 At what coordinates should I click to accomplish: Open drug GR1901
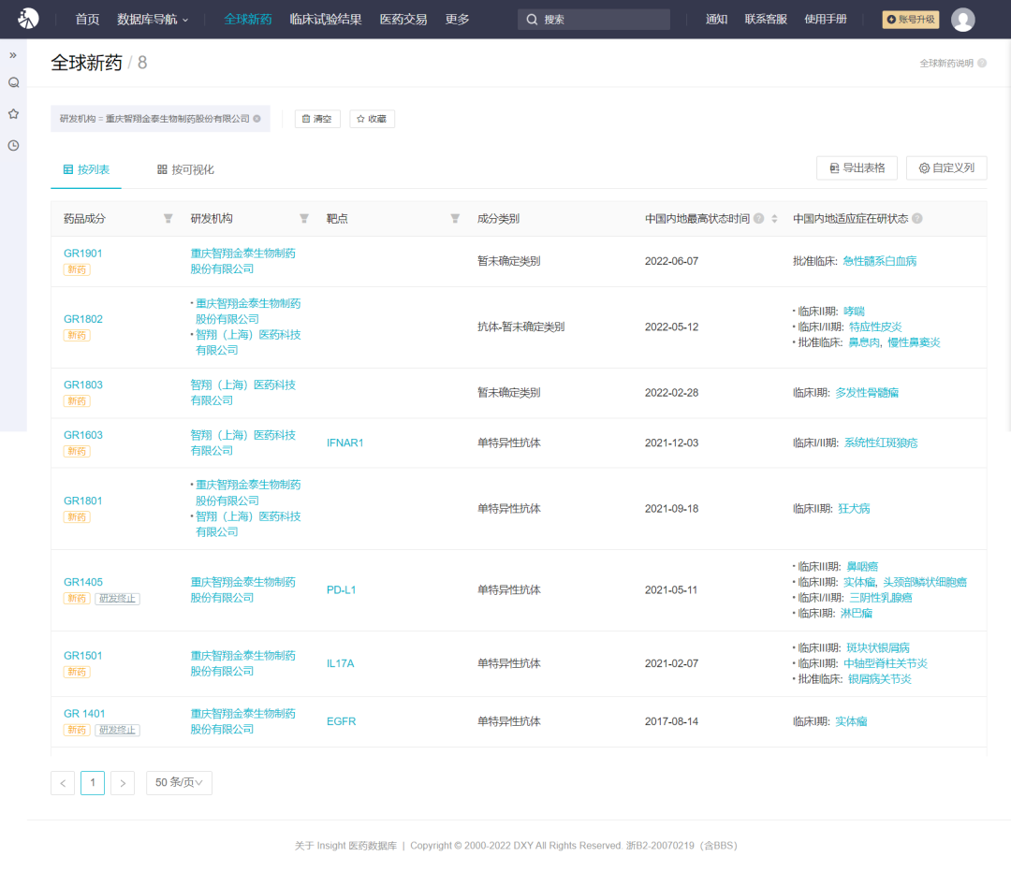coord(82,254)
